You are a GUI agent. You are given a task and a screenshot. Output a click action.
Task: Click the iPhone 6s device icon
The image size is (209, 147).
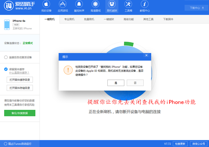coord(7,24)
